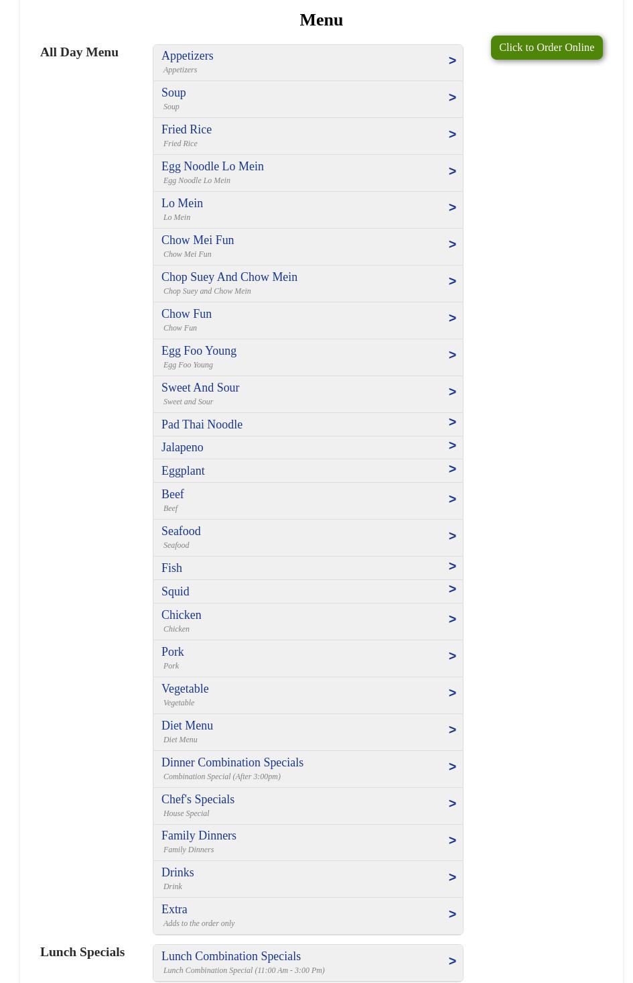
Task: Select Dinner Combination Specials
Action: (x=232, y=762)
